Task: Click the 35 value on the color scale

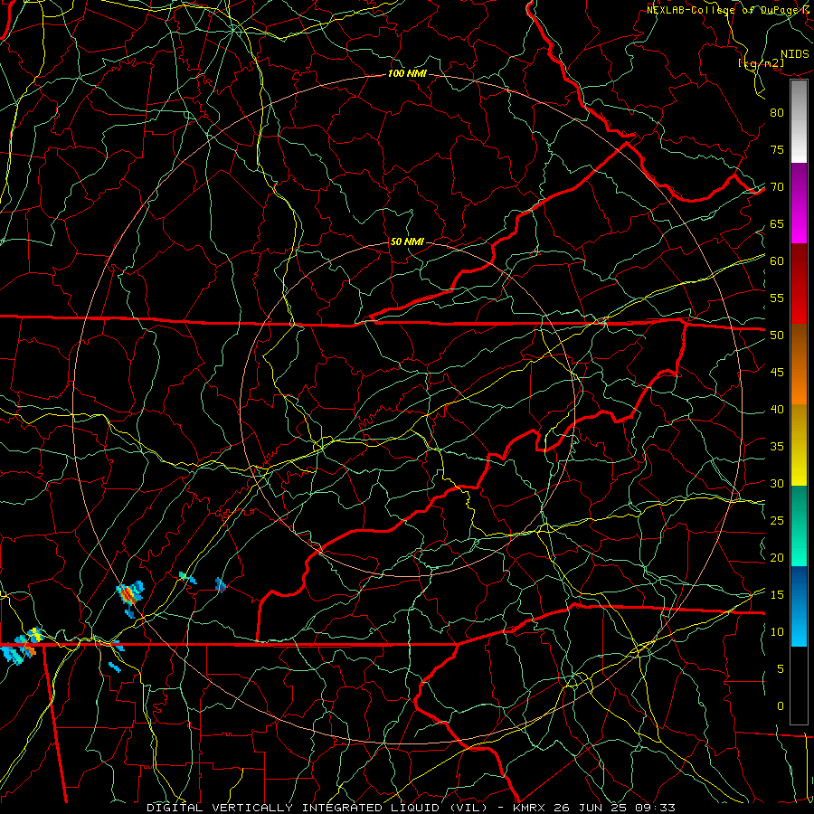Action: click(777, 447)
